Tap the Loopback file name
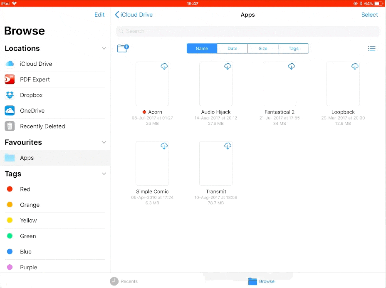 (x=343, y=112)
